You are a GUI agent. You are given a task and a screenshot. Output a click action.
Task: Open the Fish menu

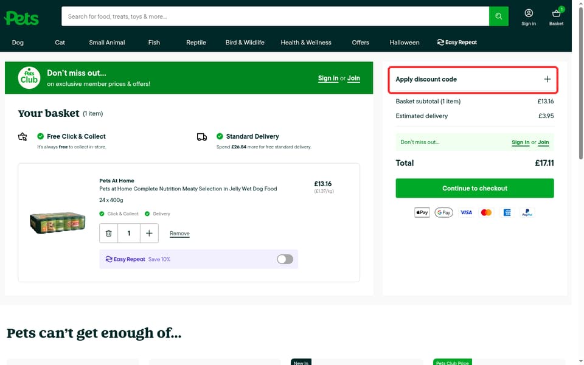(154, 43)
